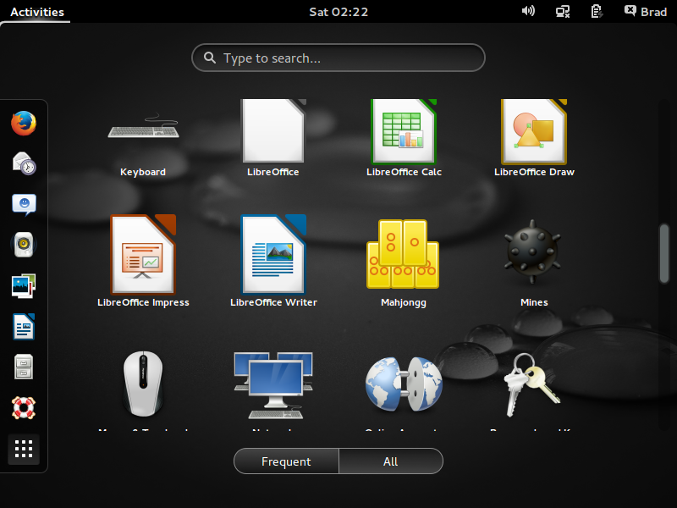This screenshot has height=508, width=677.
Task: Focus the Type to search field
Action: (338, 58)
